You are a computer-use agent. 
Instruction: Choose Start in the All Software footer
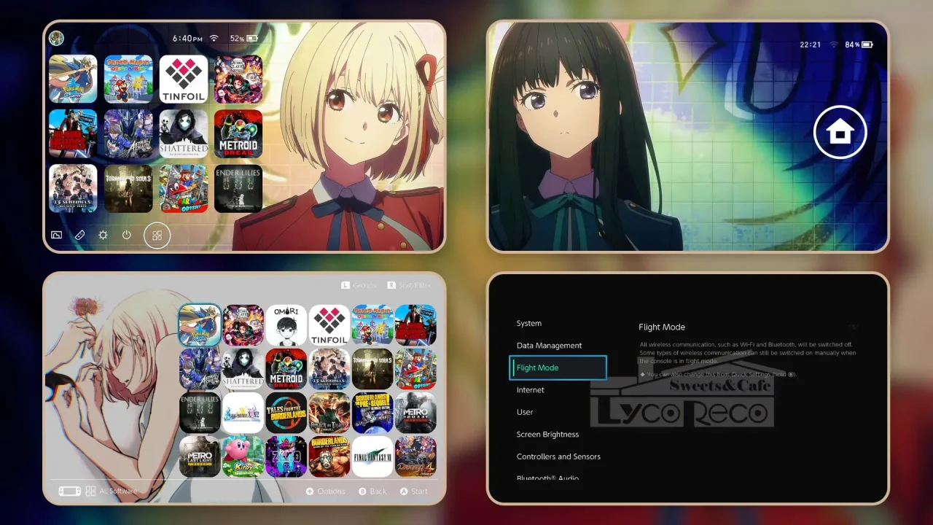[x=414, y=491]
